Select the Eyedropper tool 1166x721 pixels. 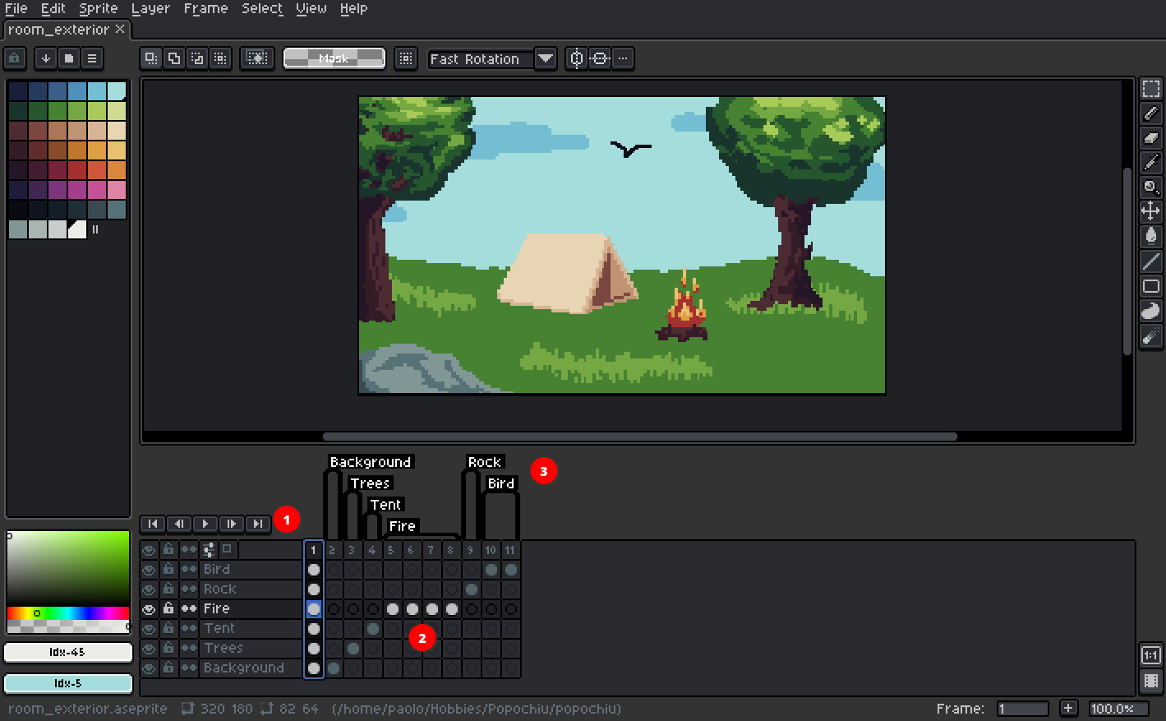pyautogui.click(x=1150, y=163)
